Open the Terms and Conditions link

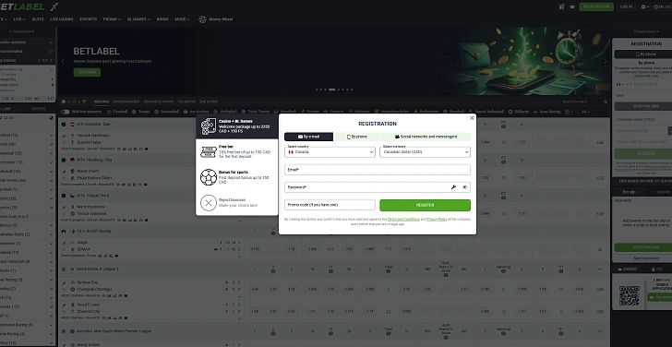403,220
